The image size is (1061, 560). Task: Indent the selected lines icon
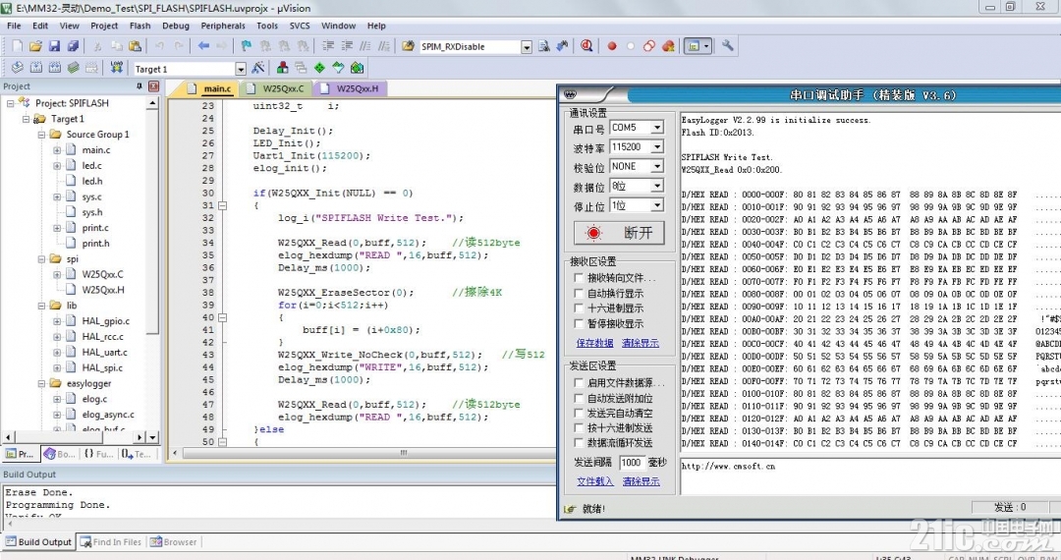[327, 46]
